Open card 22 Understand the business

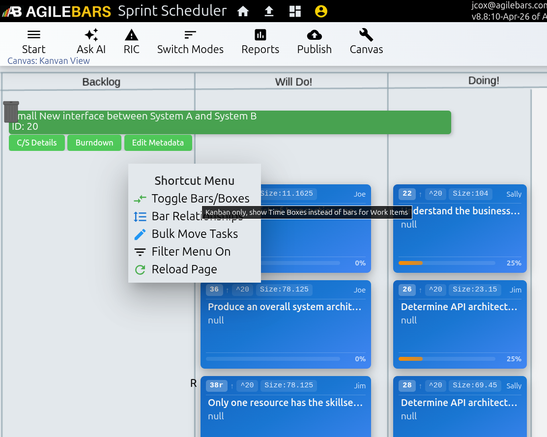460,229
